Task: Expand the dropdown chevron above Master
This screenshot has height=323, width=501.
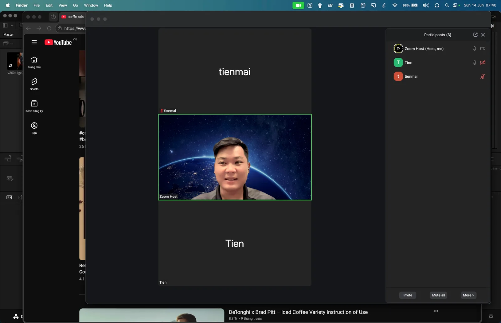Action: (x=12, y=25)
